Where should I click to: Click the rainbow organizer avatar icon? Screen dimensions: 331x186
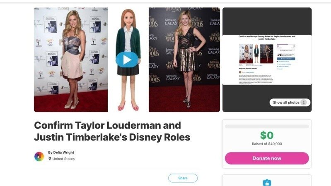click(x=39, y=156)
